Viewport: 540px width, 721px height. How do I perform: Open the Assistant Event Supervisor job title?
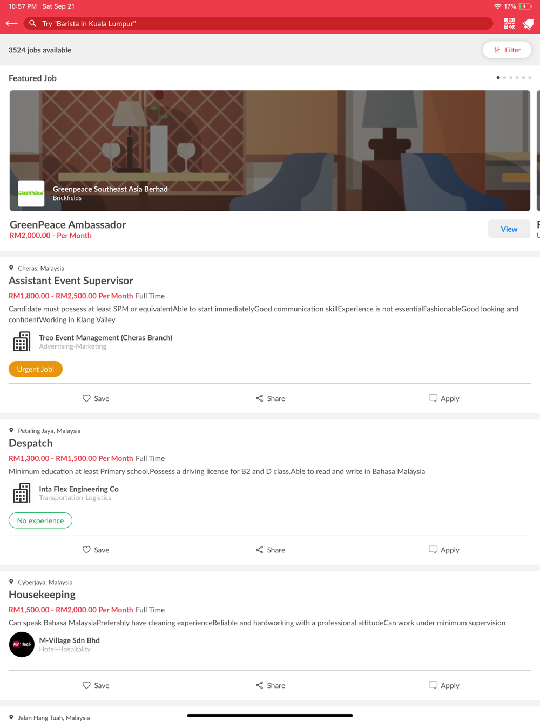[71, 281]
